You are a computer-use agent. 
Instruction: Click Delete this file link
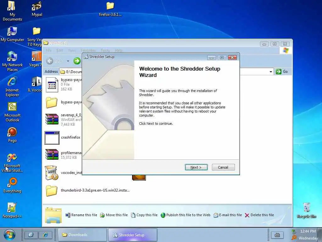click(259, 215)
